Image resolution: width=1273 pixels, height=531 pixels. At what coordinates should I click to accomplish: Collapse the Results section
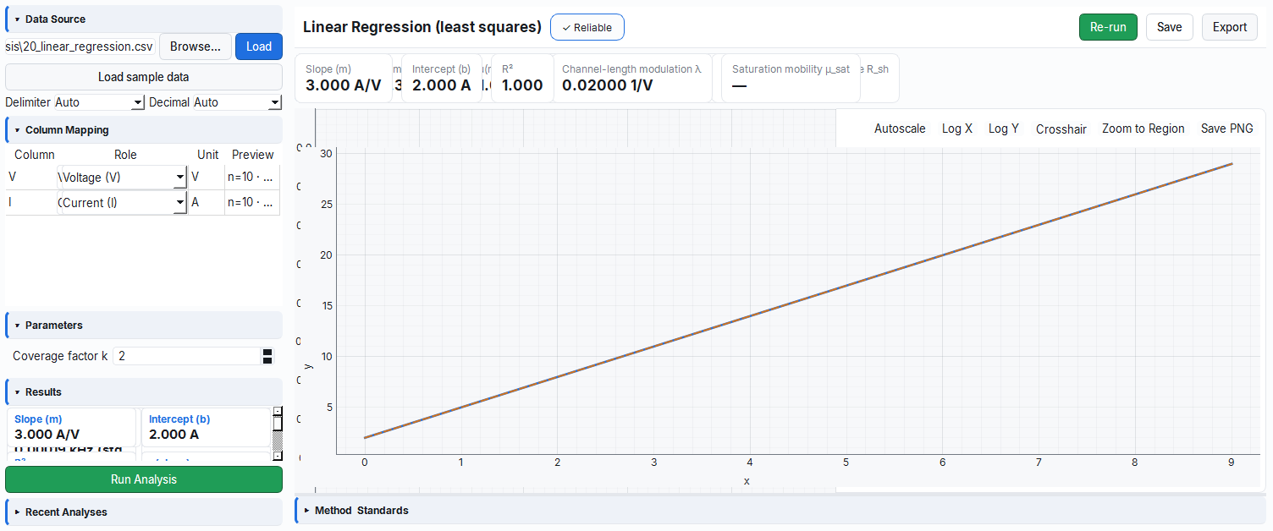[x=144, y=391]
